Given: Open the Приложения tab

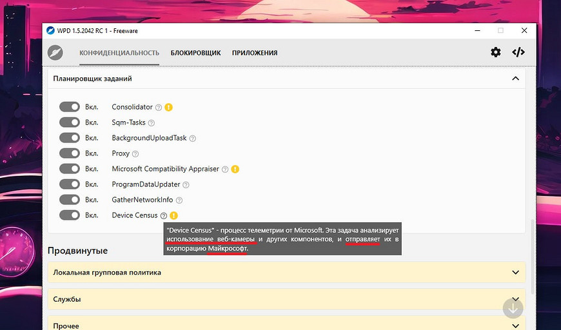Looking at the screenshot, I should pyautogui.click(x=255, y=53).
